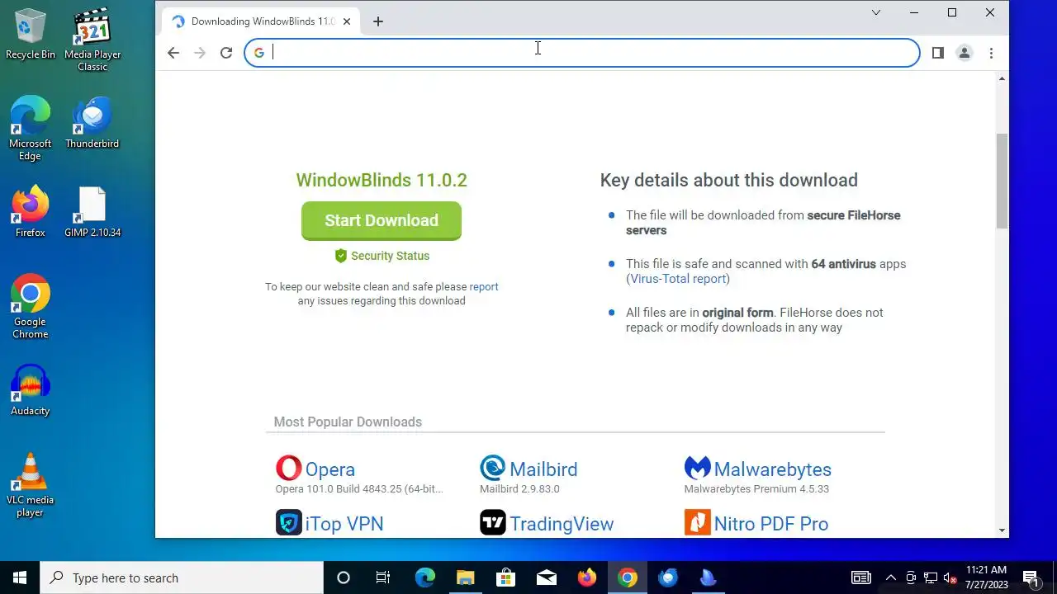
Task: Click the page vertical scrollbar thumb
Action: tap(1002, 181)
